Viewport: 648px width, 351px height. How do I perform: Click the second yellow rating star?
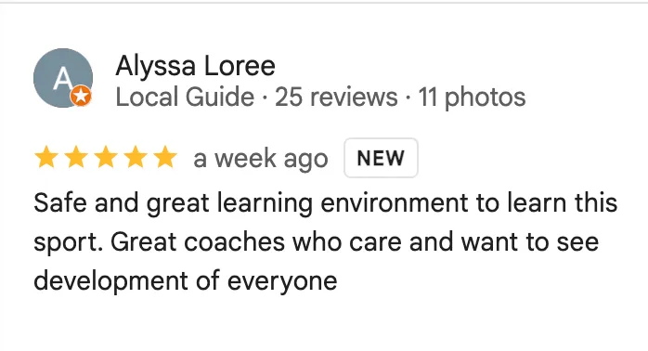point(76,157)
